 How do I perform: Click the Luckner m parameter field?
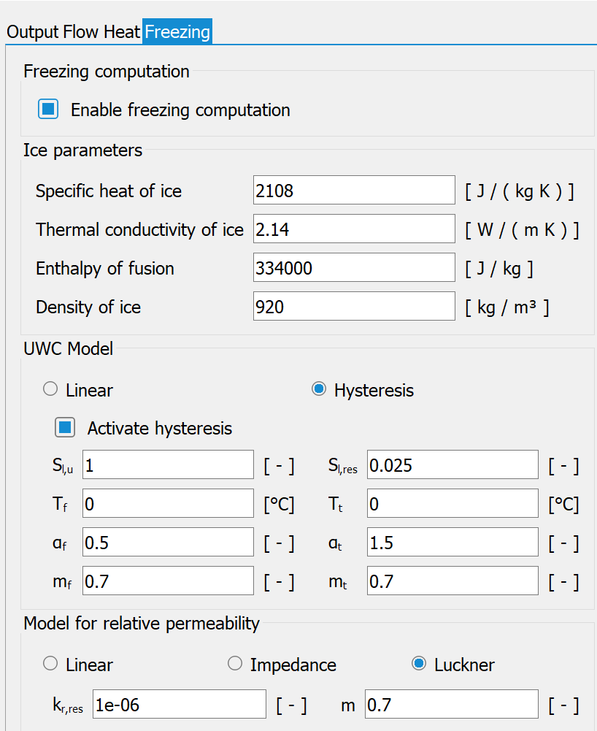(x=452, y=704)
